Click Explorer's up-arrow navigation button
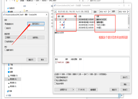The image size is (138, 99). [x=14, y=1]
